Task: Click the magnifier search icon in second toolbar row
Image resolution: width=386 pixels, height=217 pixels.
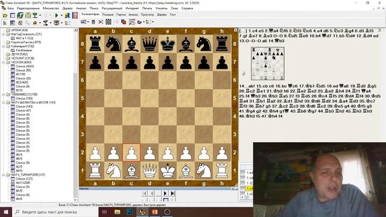Action: (35, 23)
